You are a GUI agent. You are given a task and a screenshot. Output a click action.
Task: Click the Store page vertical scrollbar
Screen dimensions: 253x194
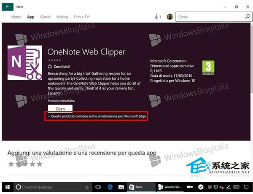pyautogui.click(x=252, y=58)
